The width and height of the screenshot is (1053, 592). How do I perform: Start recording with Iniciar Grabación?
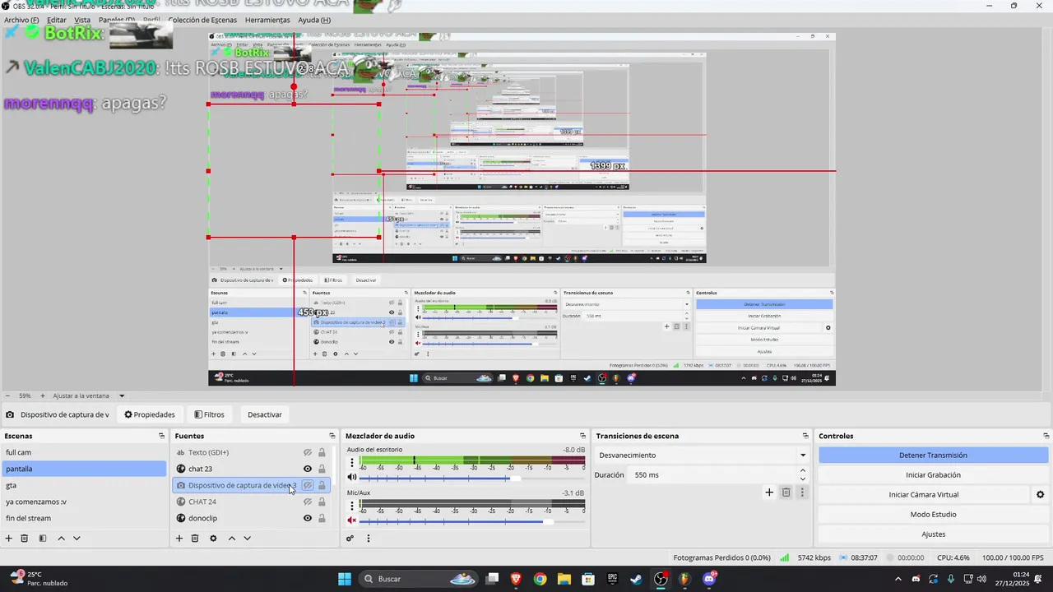click(933, 474)
